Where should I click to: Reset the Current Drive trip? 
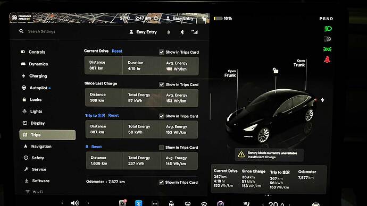pyautogui.click(x=117, y=51)
